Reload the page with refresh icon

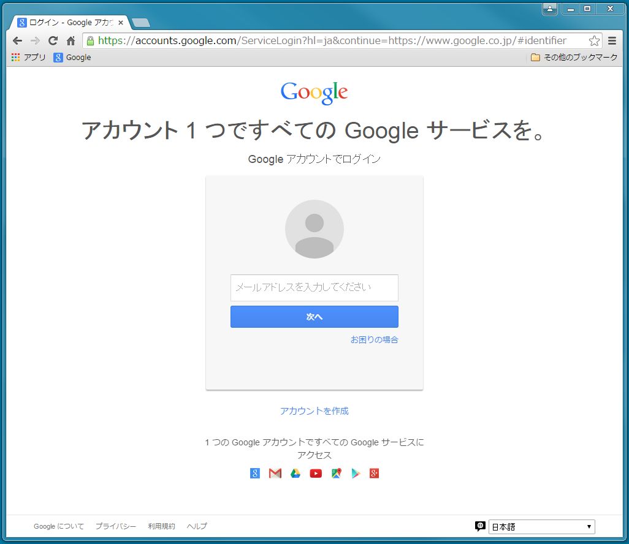coord(53,40)
